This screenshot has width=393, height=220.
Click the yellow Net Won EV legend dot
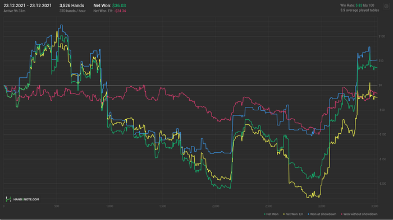point(284,214)
